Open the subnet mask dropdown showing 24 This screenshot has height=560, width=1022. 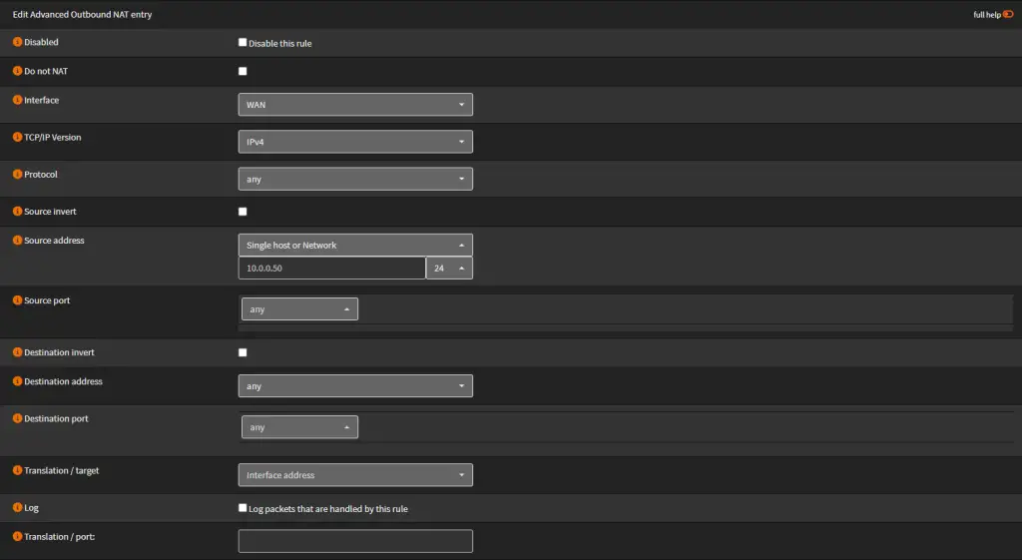pos(449,269)
